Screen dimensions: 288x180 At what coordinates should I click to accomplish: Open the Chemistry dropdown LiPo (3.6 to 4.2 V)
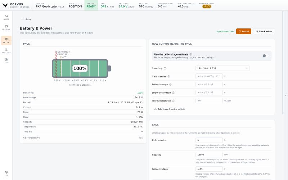(x=222, y=68)
